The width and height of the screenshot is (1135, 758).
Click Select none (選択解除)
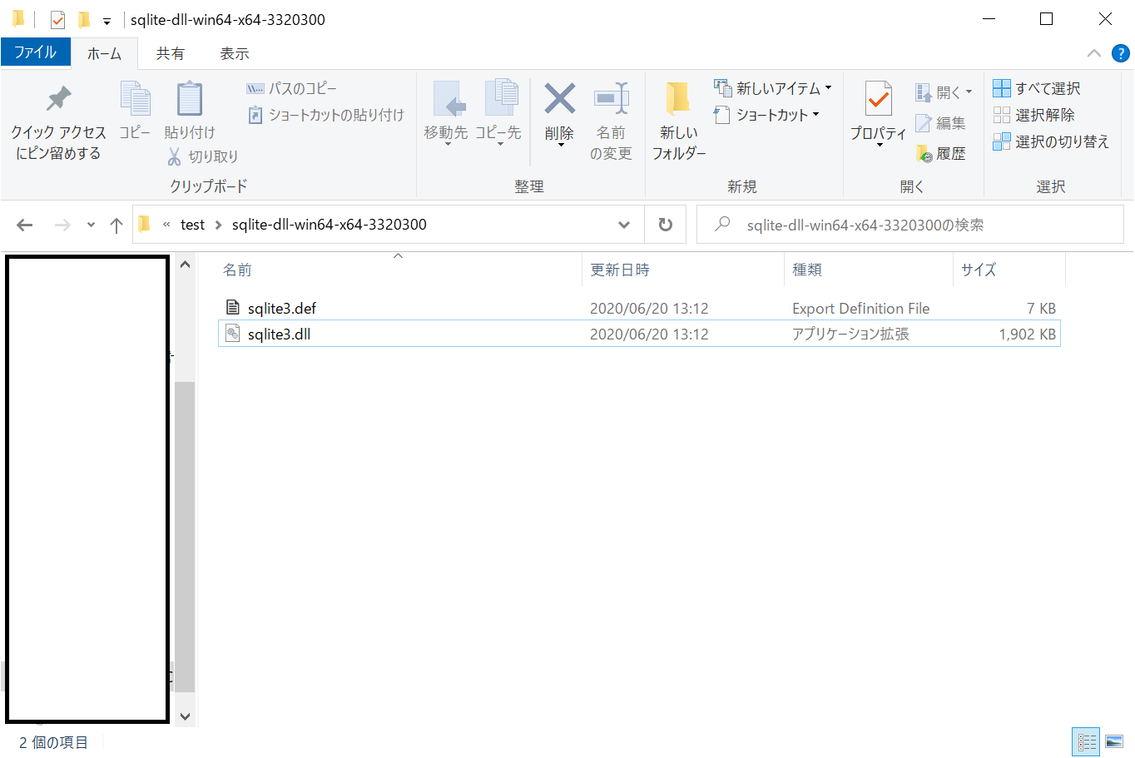coord(1033,115)
